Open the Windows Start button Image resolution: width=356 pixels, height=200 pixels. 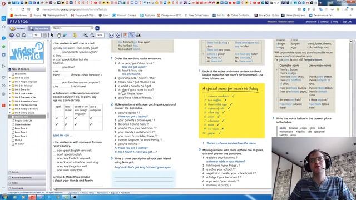(x=4, y=197)
